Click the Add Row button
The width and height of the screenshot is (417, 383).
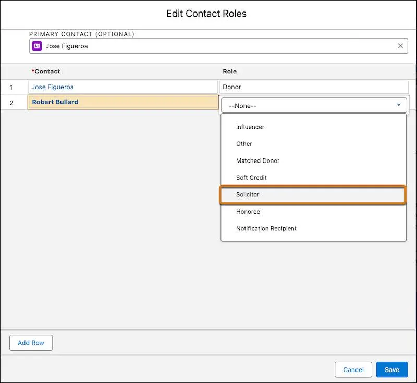(31, 343)
